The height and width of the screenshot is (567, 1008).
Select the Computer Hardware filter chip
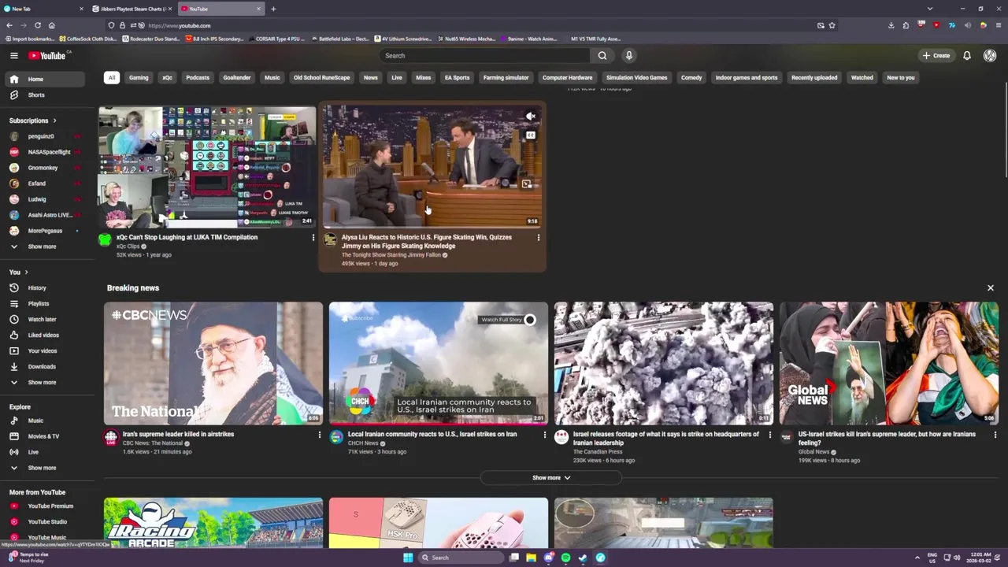[x=567, y=77]
